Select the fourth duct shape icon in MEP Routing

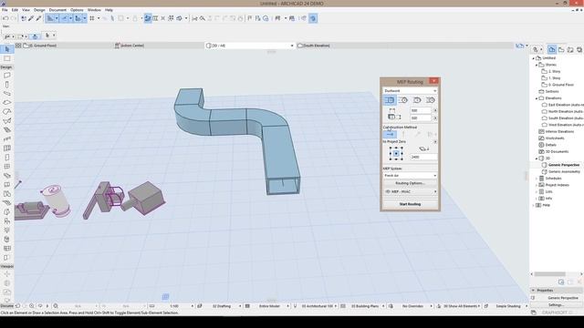(x=430, y=100)
